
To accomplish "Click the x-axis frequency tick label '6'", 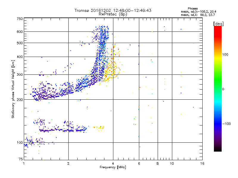I will tap(139, 163).
